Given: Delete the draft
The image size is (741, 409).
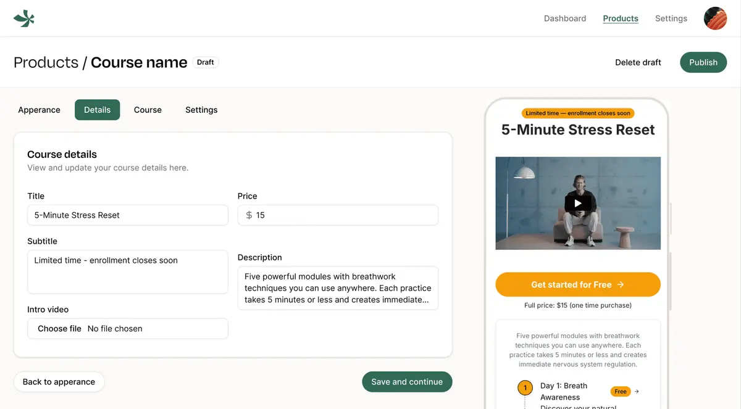Looking at the screenshot, I should point(638,62).
